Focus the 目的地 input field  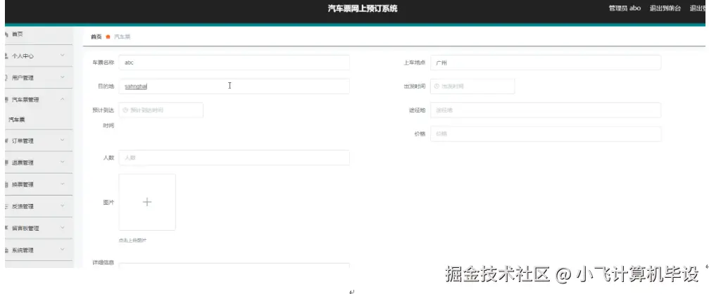234,87
